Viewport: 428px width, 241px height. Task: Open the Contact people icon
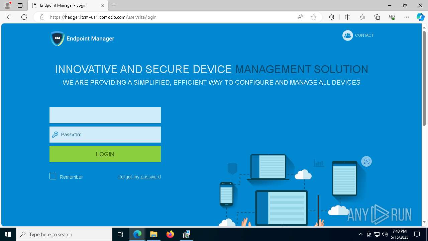[x=348, y=35]
